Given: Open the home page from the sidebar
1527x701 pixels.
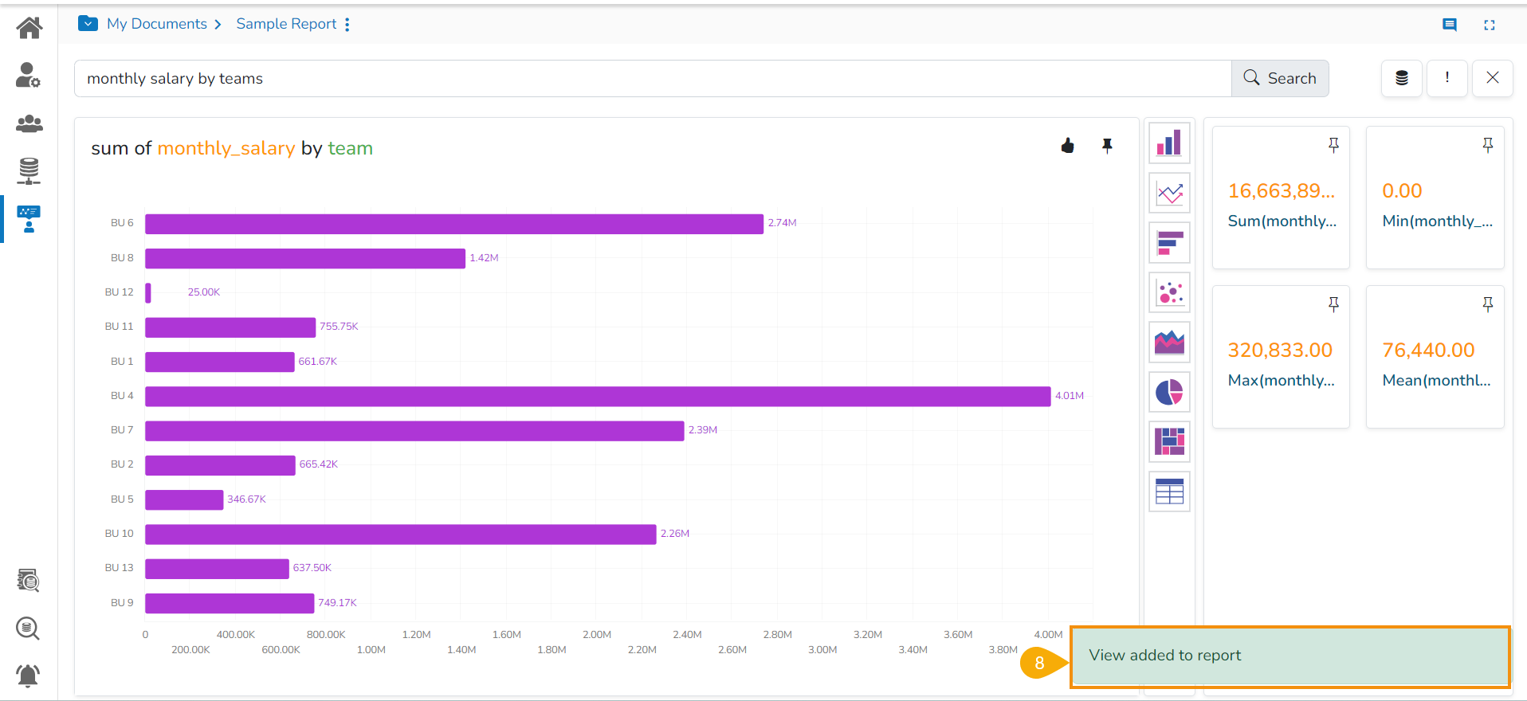Looking at the screenshot, I should 29,29.
